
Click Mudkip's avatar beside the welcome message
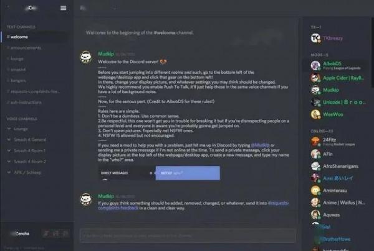click(86, 57)
